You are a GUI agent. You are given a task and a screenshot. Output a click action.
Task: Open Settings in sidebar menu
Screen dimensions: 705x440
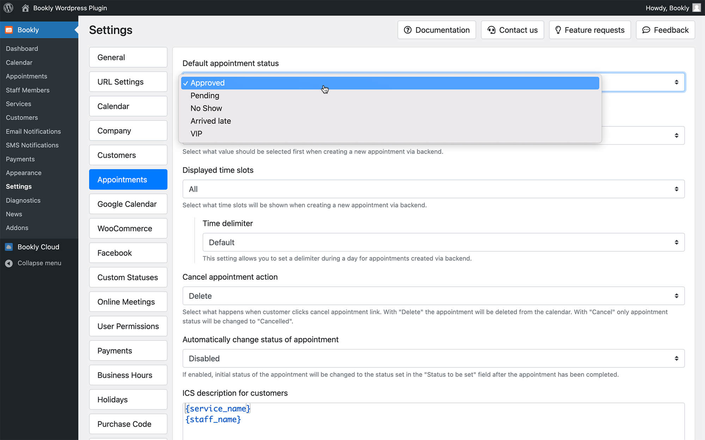coord(19,187)
